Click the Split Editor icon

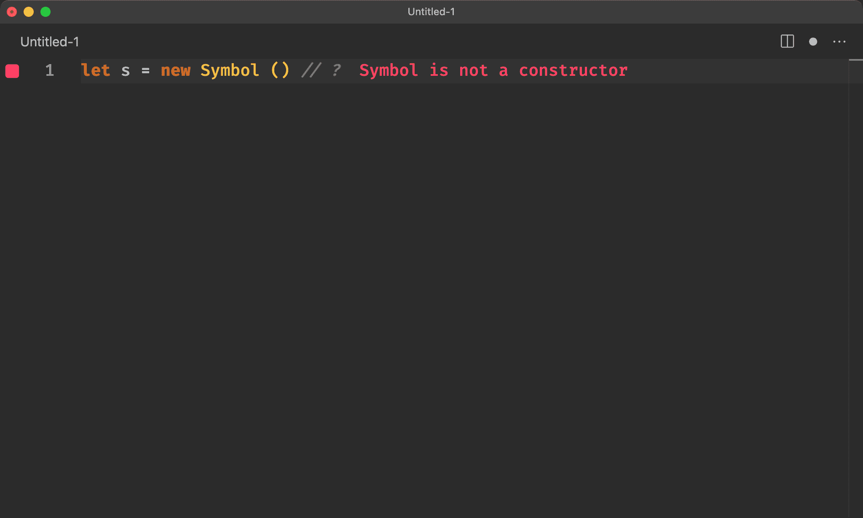click(787, 41)
